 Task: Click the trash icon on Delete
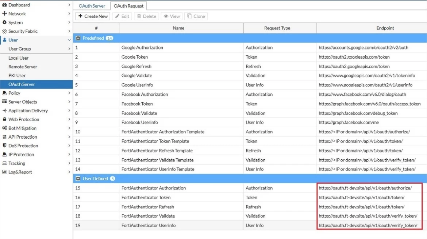139,16
